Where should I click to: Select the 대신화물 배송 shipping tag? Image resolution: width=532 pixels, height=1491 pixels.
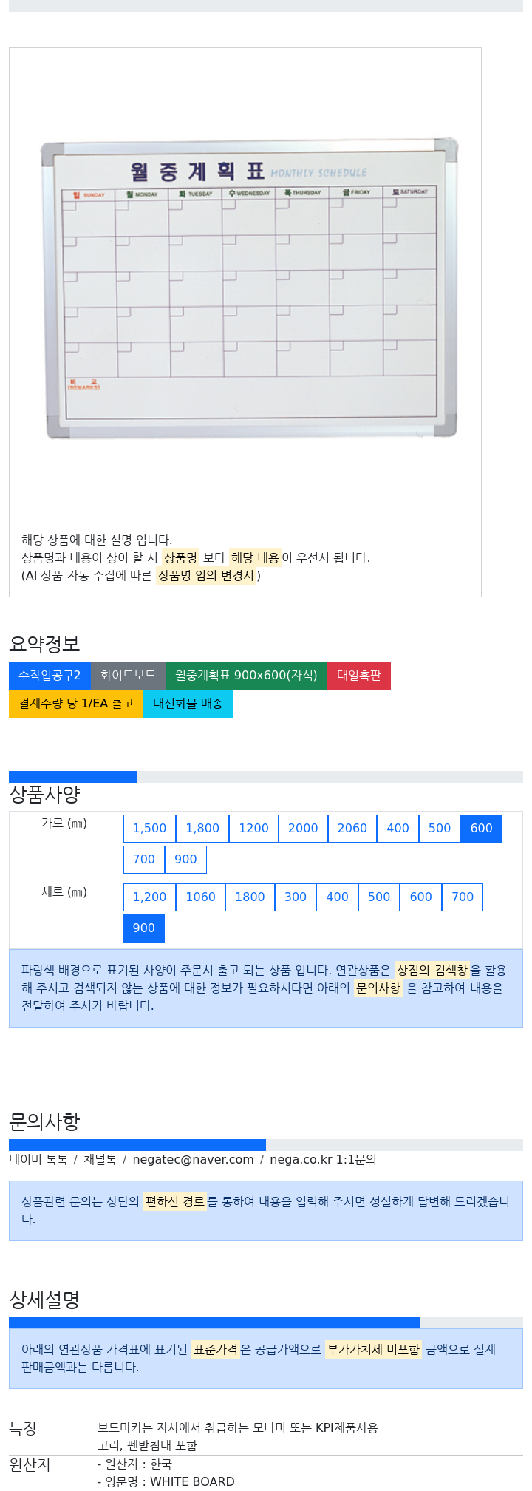tap(188, 703)
